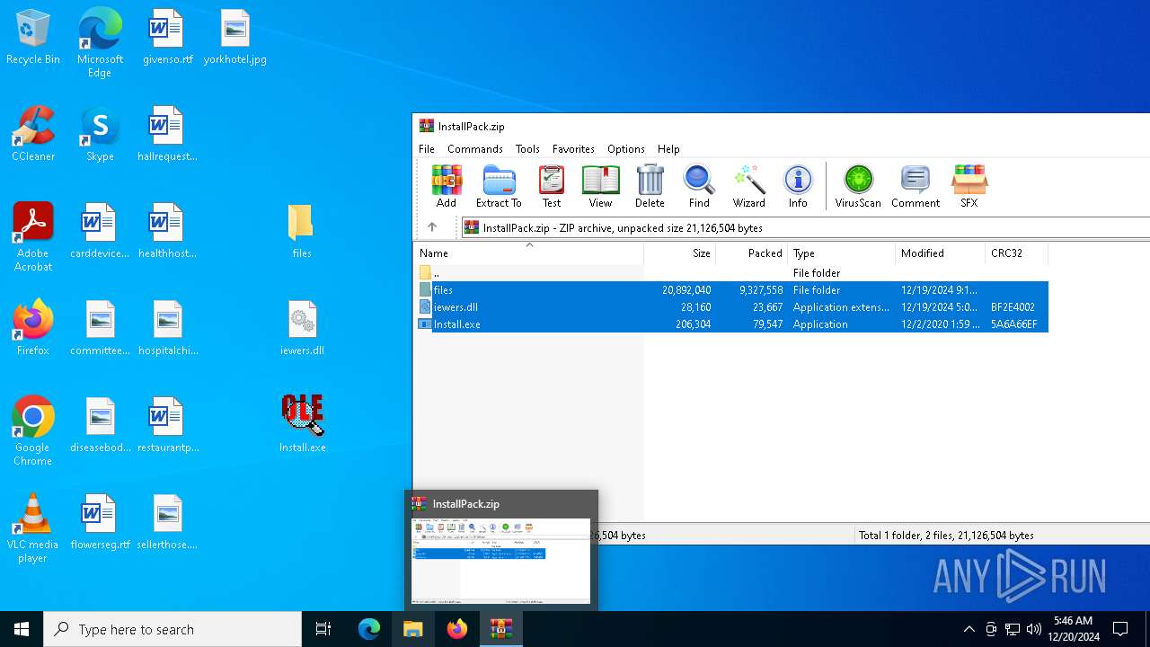Select the Skype desktop shortcut

[x=100, y=135]
